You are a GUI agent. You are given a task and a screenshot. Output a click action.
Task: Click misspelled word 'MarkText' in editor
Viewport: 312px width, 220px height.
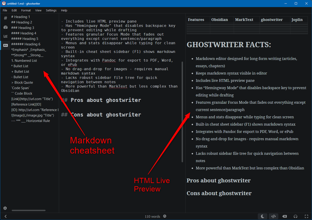118,86
